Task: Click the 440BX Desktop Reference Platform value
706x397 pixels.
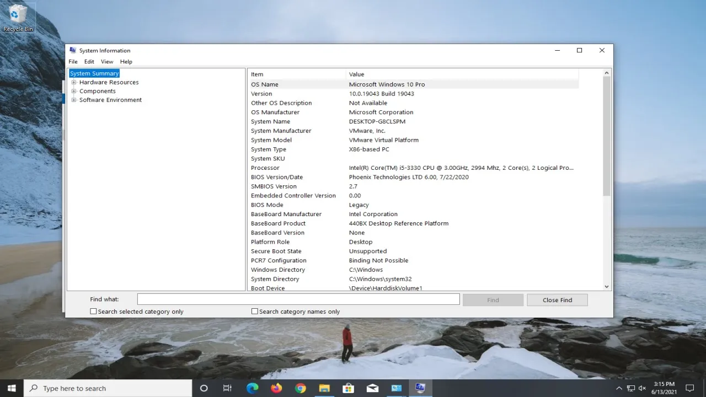Action: click(x=399, y=223)
